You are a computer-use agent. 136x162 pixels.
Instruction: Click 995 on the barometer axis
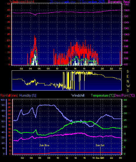[x=126, y=41]
